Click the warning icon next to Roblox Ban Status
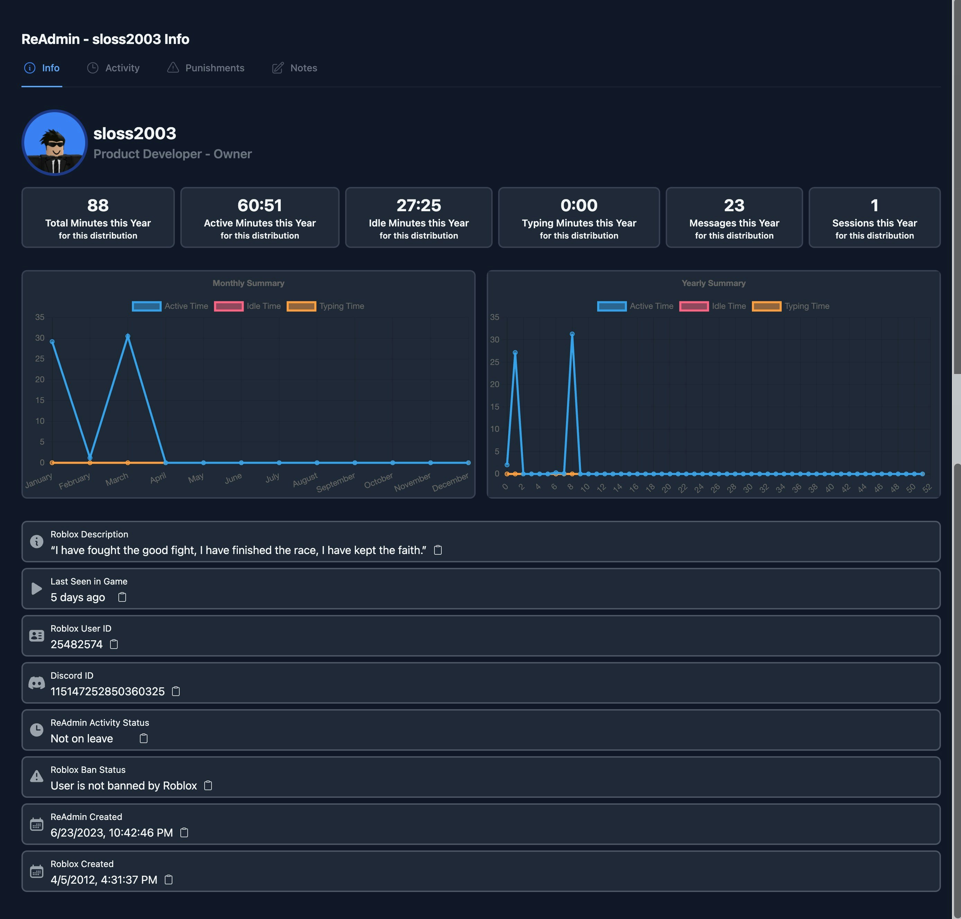 (37, 776)
